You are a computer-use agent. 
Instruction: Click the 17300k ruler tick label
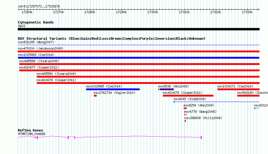coord(153,12)
